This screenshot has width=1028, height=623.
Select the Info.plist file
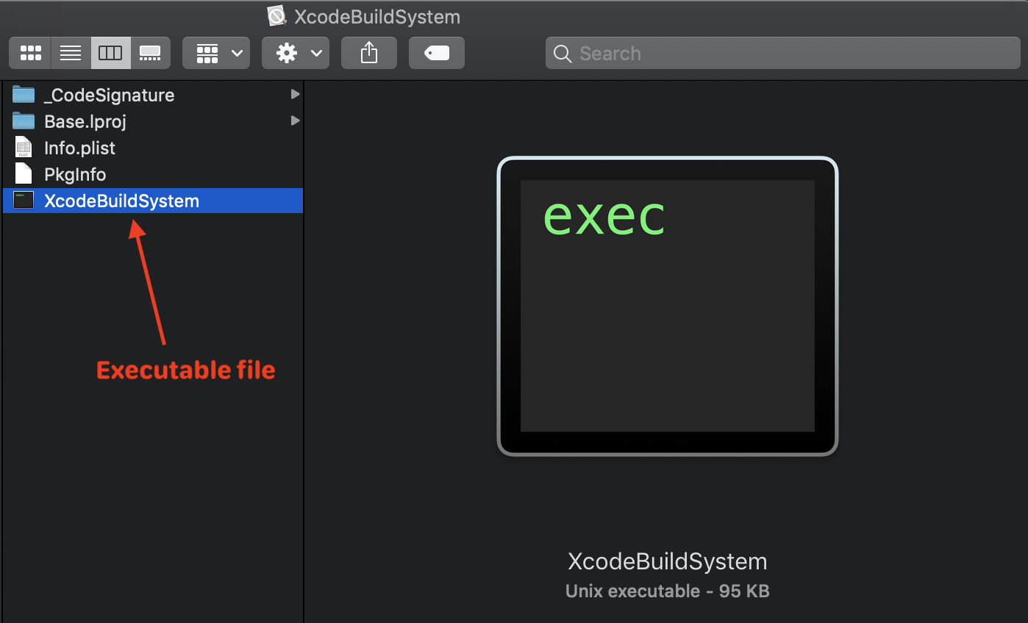pyautogui.click(x=152, y=148)
